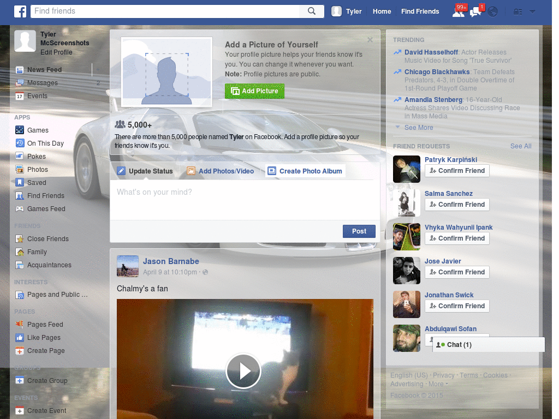Click the Find Friends sidebar icon

click(x=20, y=196)
